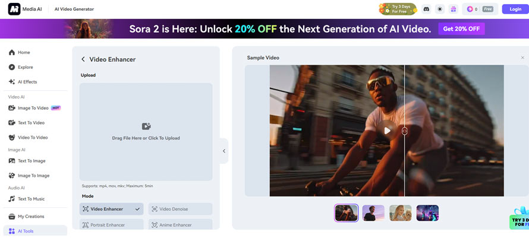Select Video Denoise mode
Screen dimensions: 529x238
(x=180, y=209)
